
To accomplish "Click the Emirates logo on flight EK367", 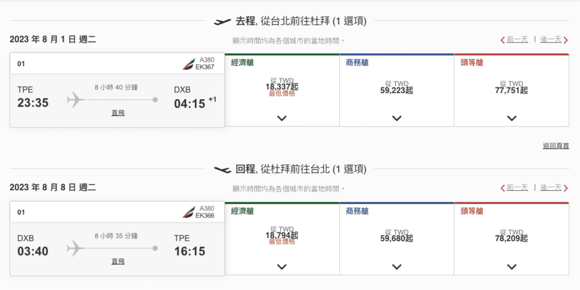I will pyautogui.click(x=189, y=63).
